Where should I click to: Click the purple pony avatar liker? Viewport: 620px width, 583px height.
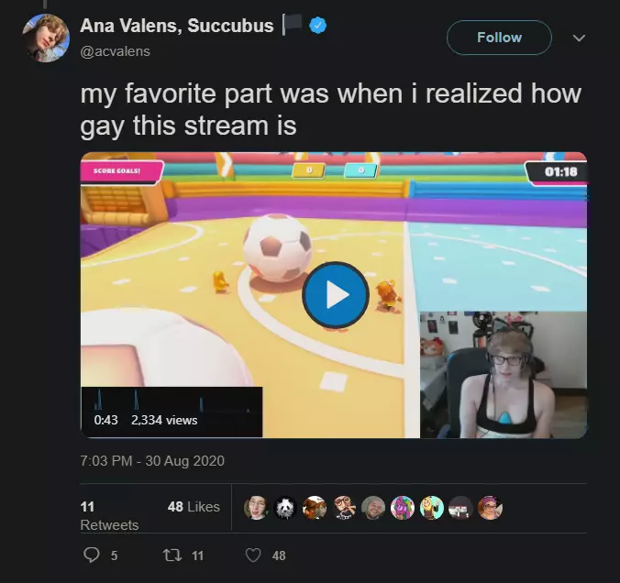(402, 508)
